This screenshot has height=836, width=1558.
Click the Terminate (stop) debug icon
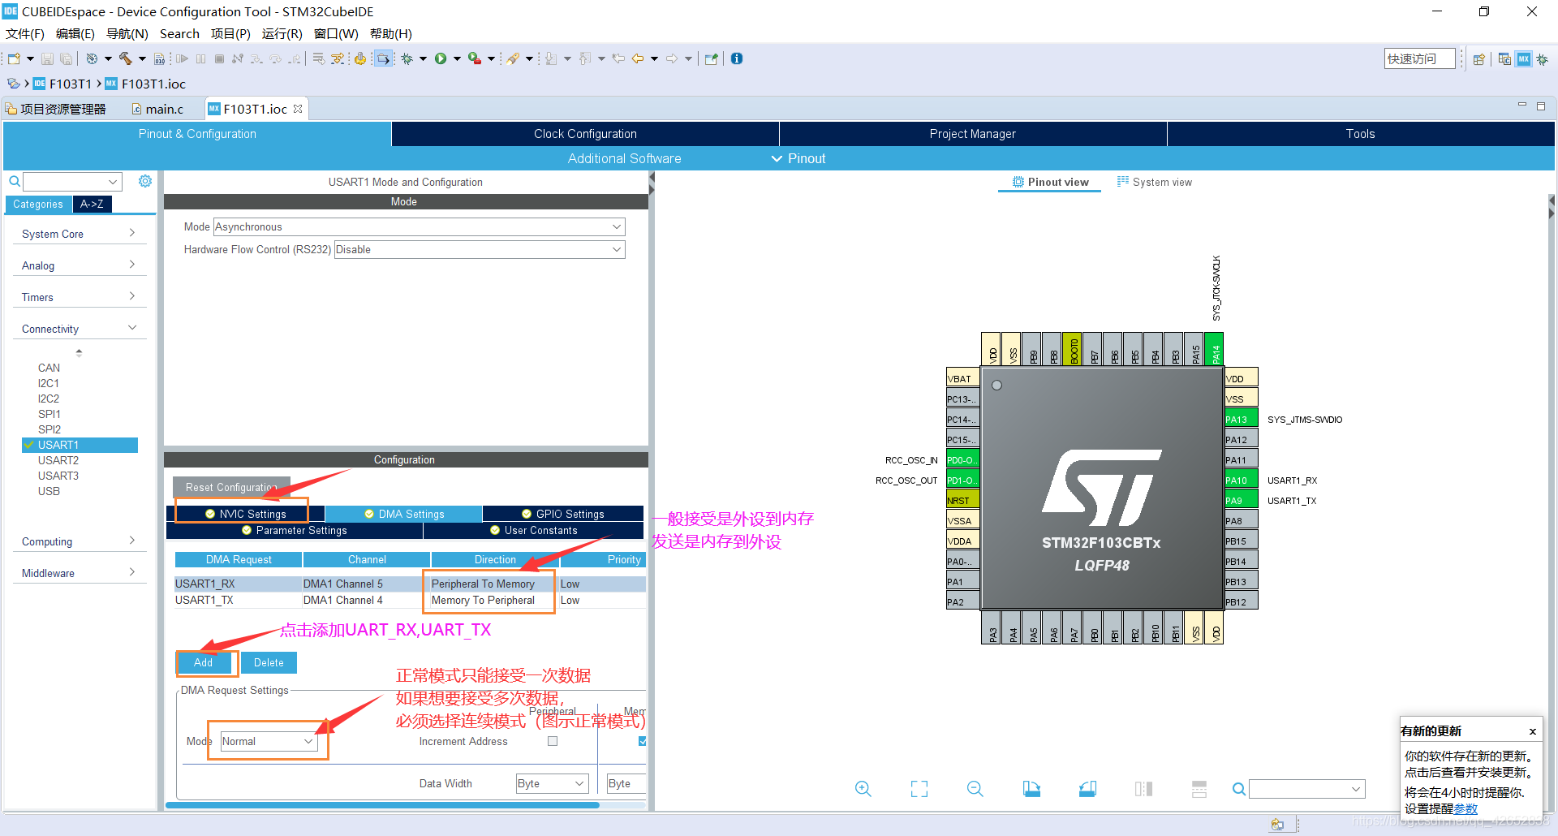[219, 58]
